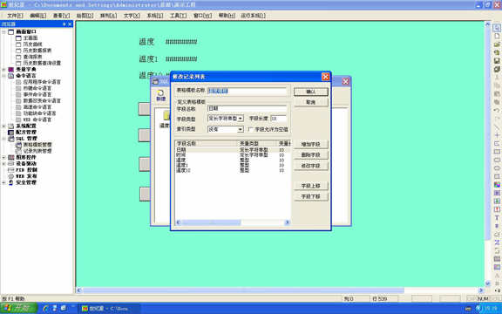Click the 字段长度 input field
502x314 pixels.
tap(278, 119)
